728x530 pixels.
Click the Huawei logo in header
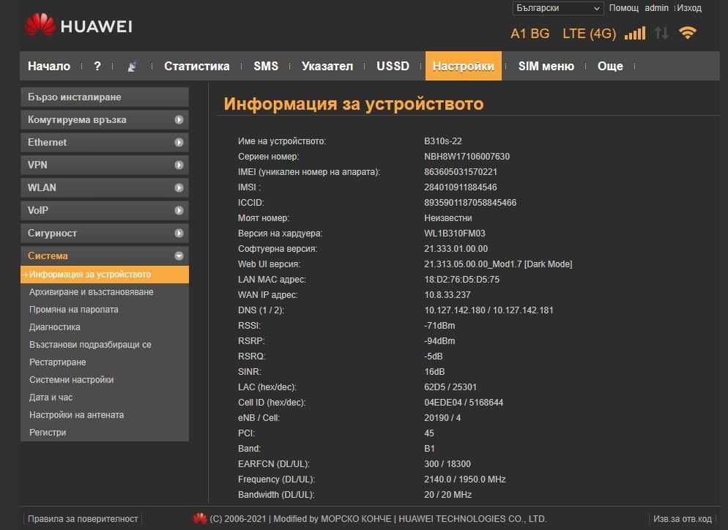pos(79,25)
